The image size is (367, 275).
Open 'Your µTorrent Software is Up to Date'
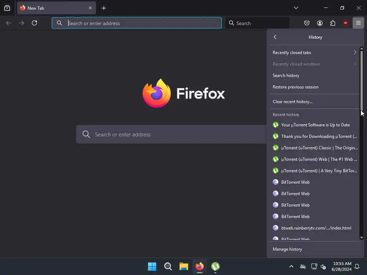(x=315, y=125)
